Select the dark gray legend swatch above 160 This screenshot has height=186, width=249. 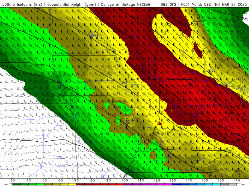(x=224, y=184)
